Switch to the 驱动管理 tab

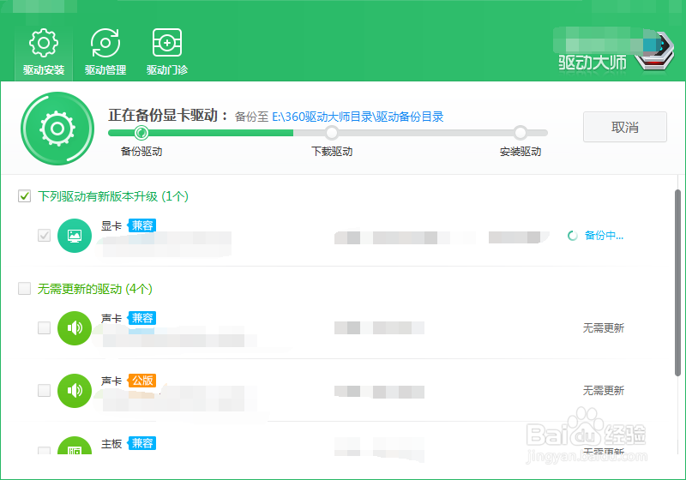pyautogui.click(x=105, y=52)
